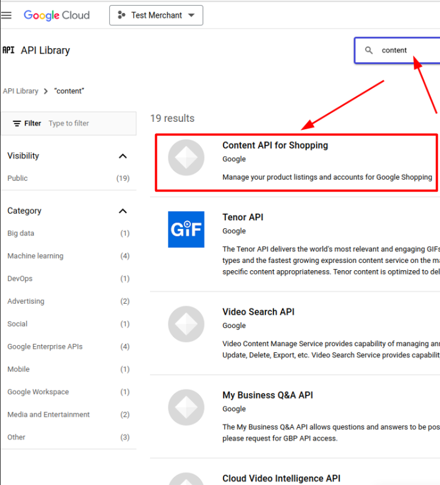
Task: Open the hamburger navigation menu
Action: (x=6, y=15)
